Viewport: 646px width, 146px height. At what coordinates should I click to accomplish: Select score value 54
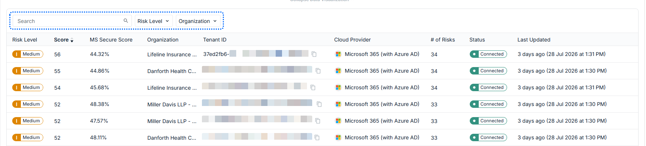click(57, 88)
